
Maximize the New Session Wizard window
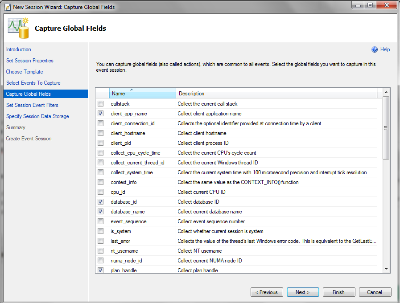point(370,5)
